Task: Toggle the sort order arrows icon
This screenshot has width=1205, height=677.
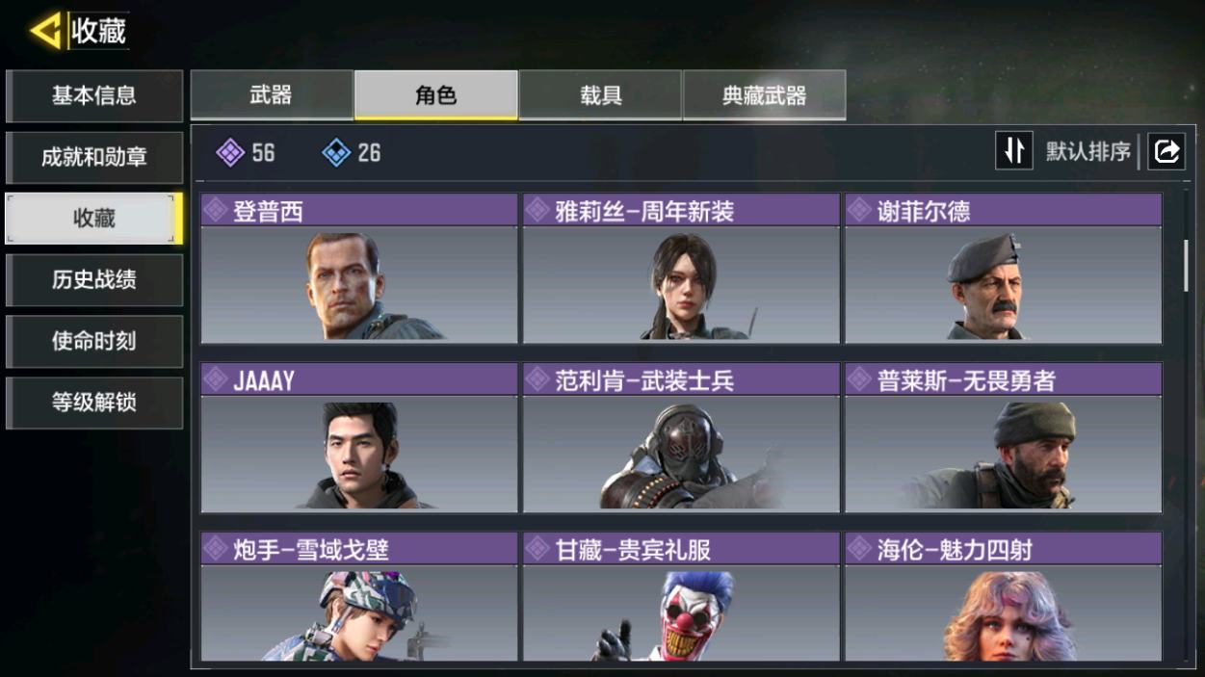Action: point(1014,151)
